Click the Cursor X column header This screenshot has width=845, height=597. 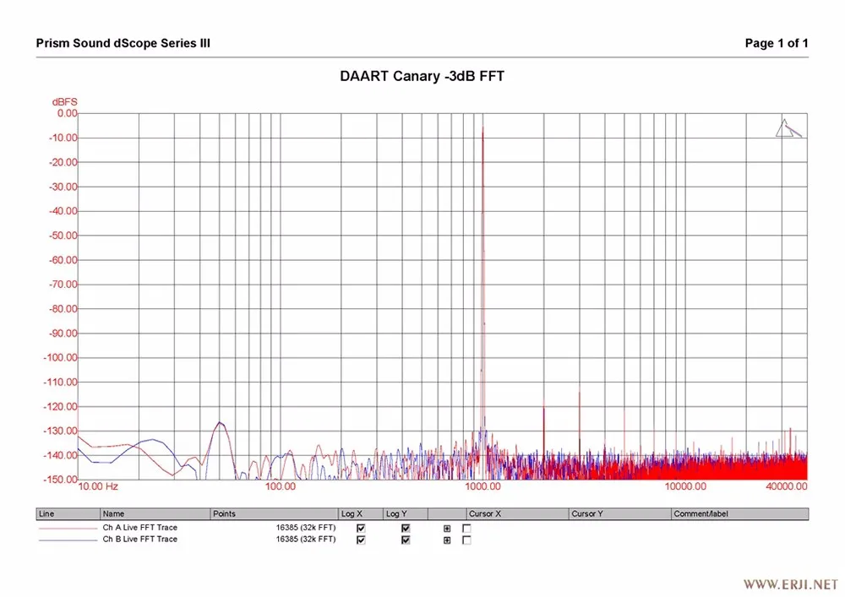point(517,513)
